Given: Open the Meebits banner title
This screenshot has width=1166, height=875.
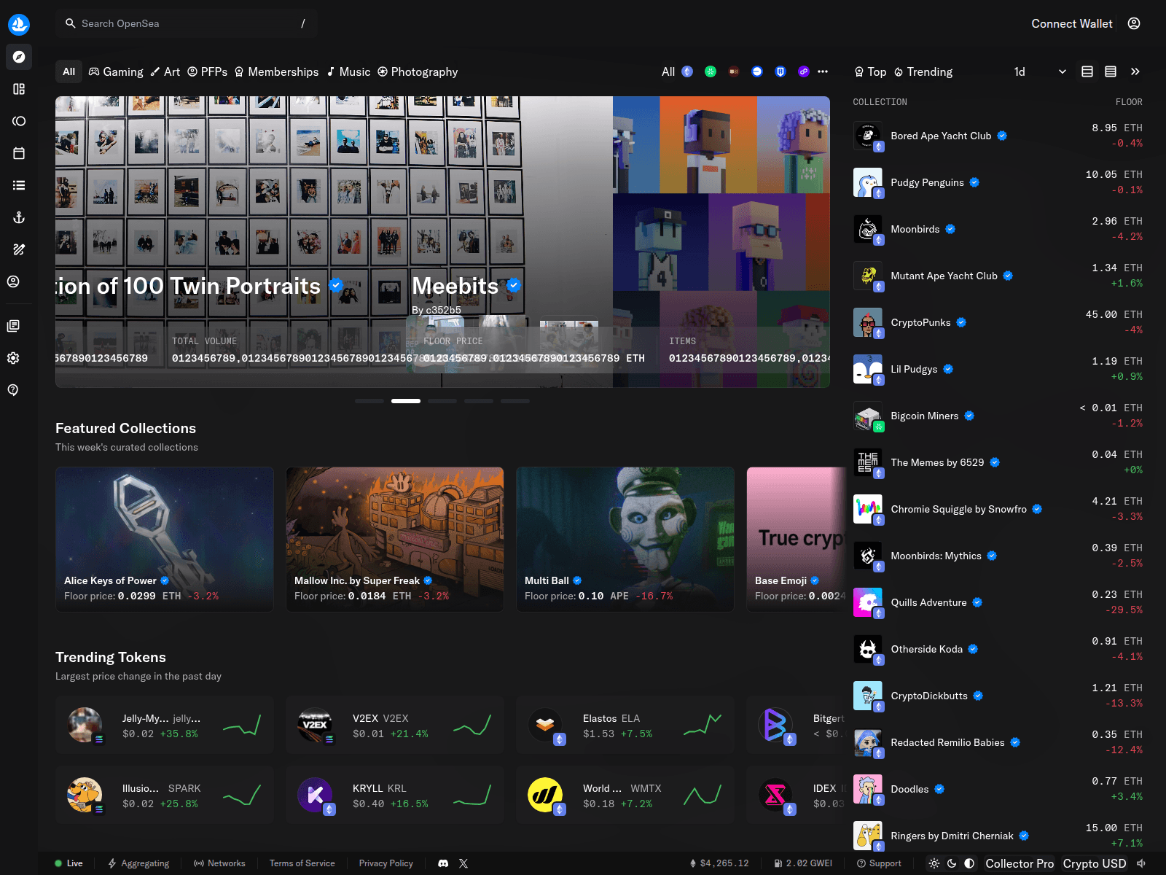Looking at the screenshot, I should click(x=455, y=286).
